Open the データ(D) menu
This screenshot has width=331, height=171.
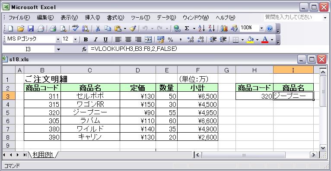[x=166, y=18]
